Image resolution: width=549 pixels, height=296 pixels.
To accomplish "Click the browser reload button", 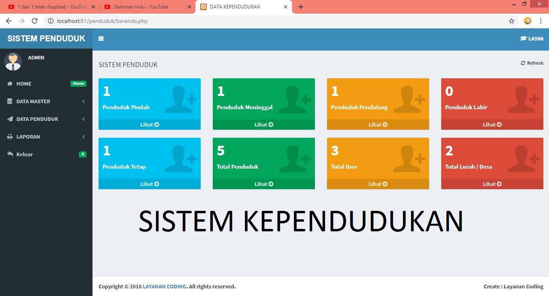I will (35, 21).
